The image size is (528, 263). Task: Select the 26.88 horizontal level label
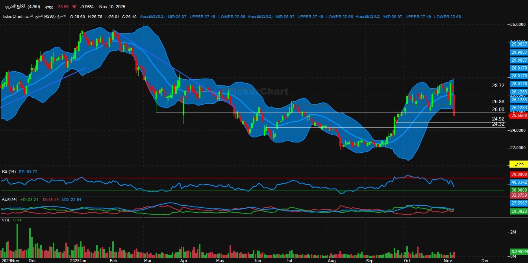coord(498,101)
